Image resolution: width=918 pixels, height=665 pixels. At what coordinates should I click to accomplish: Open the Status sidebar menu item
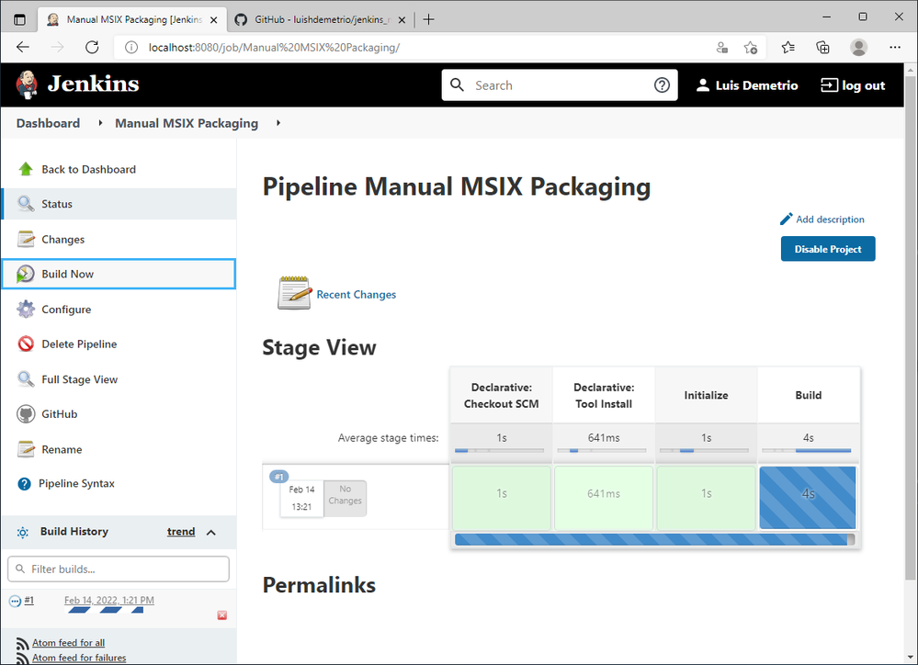pos(57,204)
